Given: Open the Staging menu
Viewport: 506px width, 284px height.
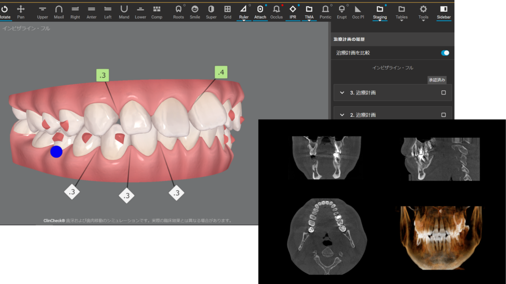Looking at the screenshot, I should coord(379,12).
